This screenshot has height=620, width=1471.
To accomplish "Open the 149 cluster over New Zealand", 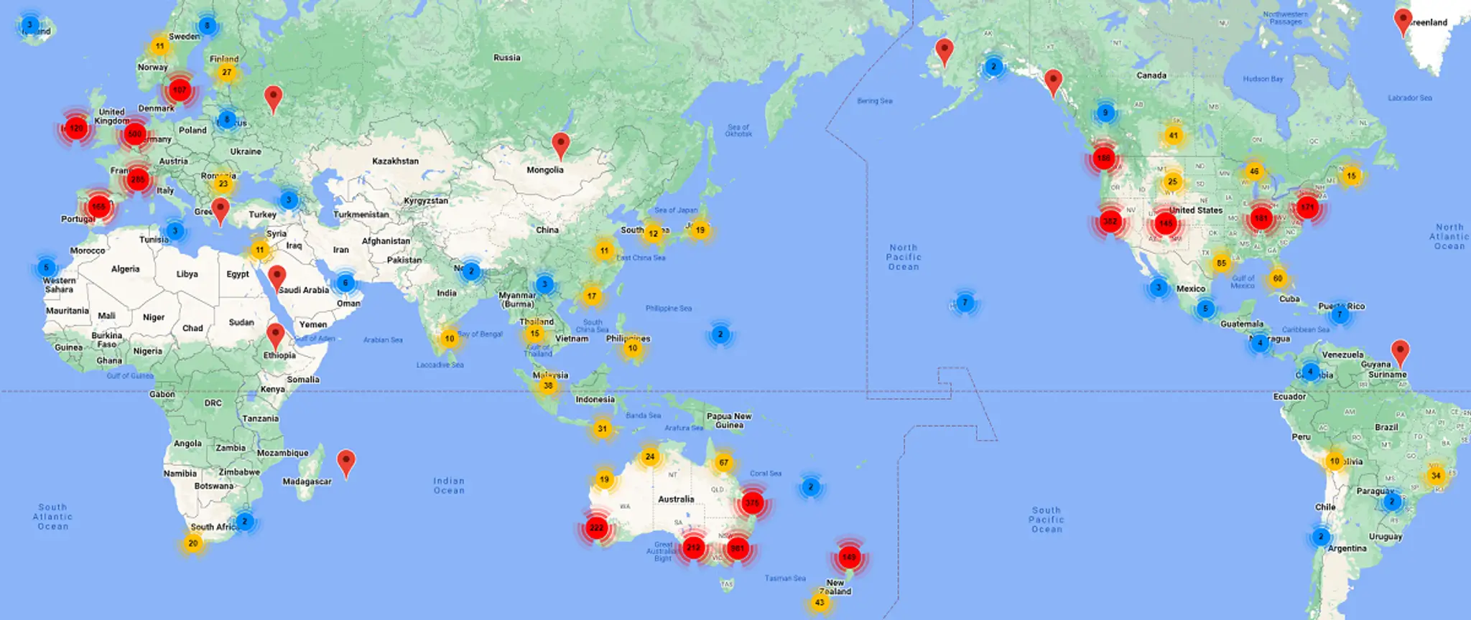I will point(849,557).
